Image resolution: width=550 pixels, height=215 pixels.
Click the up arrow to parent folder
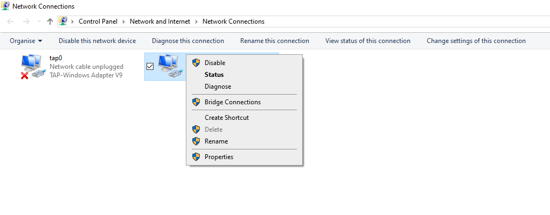50,21
